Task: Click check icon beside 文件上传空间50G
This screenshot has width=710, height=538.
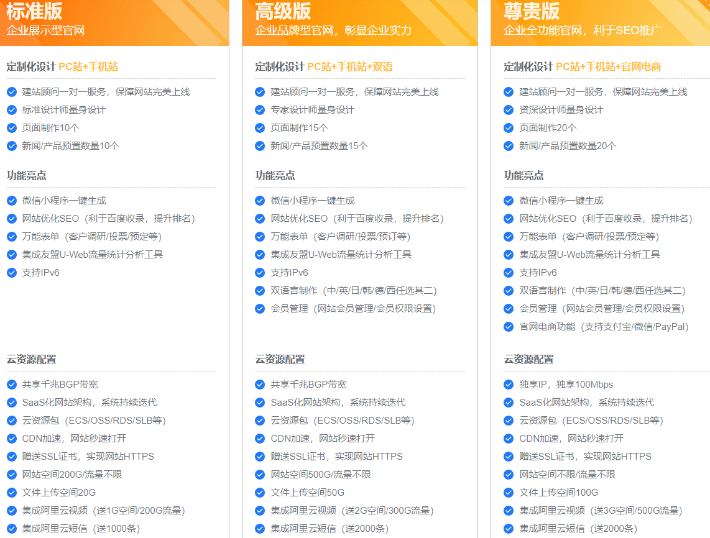Action: click(x=260, y=493)
